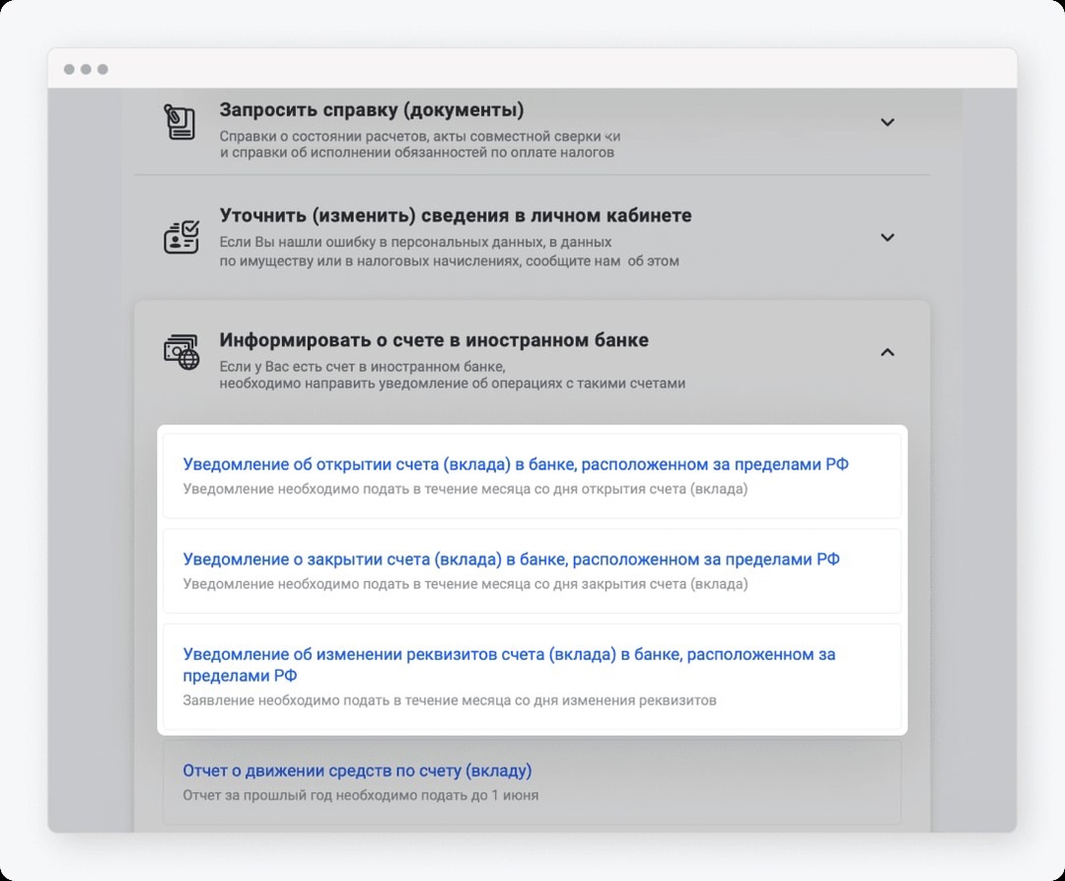Click the third window control dot
This screenshot has width=1065, height=881.
click(x=103, y=69)
